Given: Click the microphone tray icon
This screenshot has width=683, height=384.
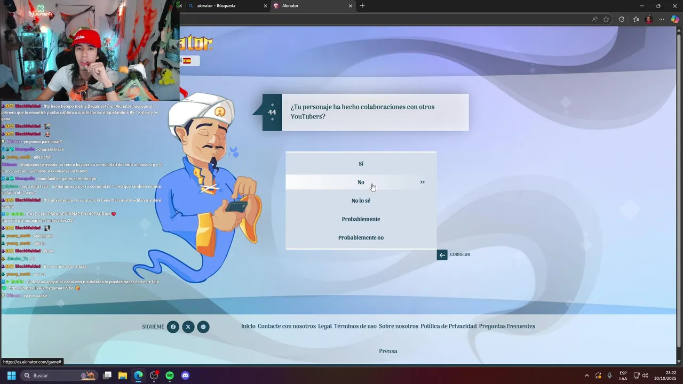Looking at the screenshot, I should coord(609,375).
